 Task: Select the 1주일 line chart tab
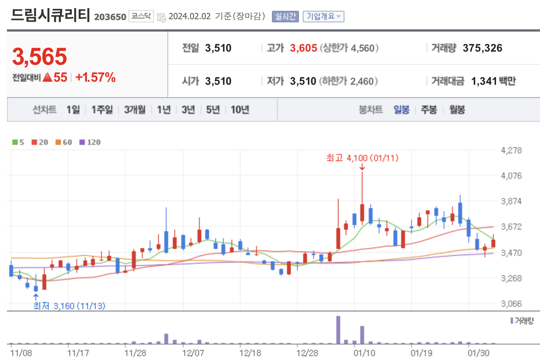pos(102,110)
